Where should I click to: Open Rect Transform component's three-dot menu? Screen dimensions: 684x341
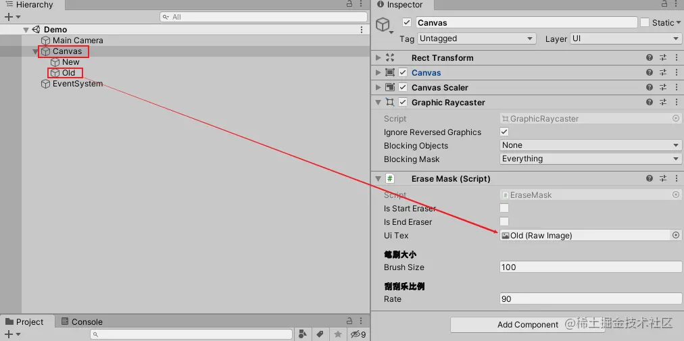[x=676, y=57]
